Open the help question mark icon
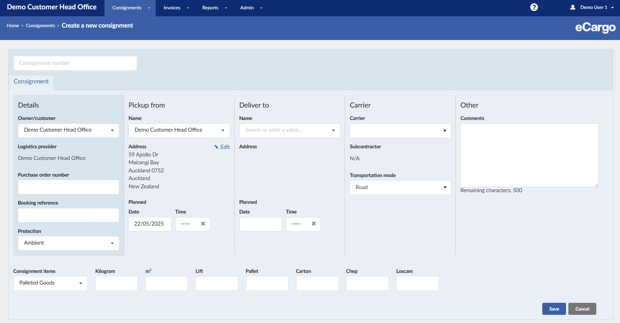Viewport: 620px width, 323px height. point(534,7)
